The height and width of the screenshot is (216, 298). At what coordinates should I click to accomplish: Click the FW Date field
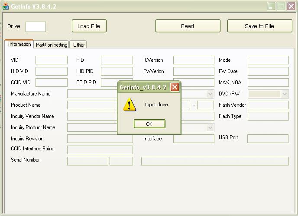(x=268, y=71)
